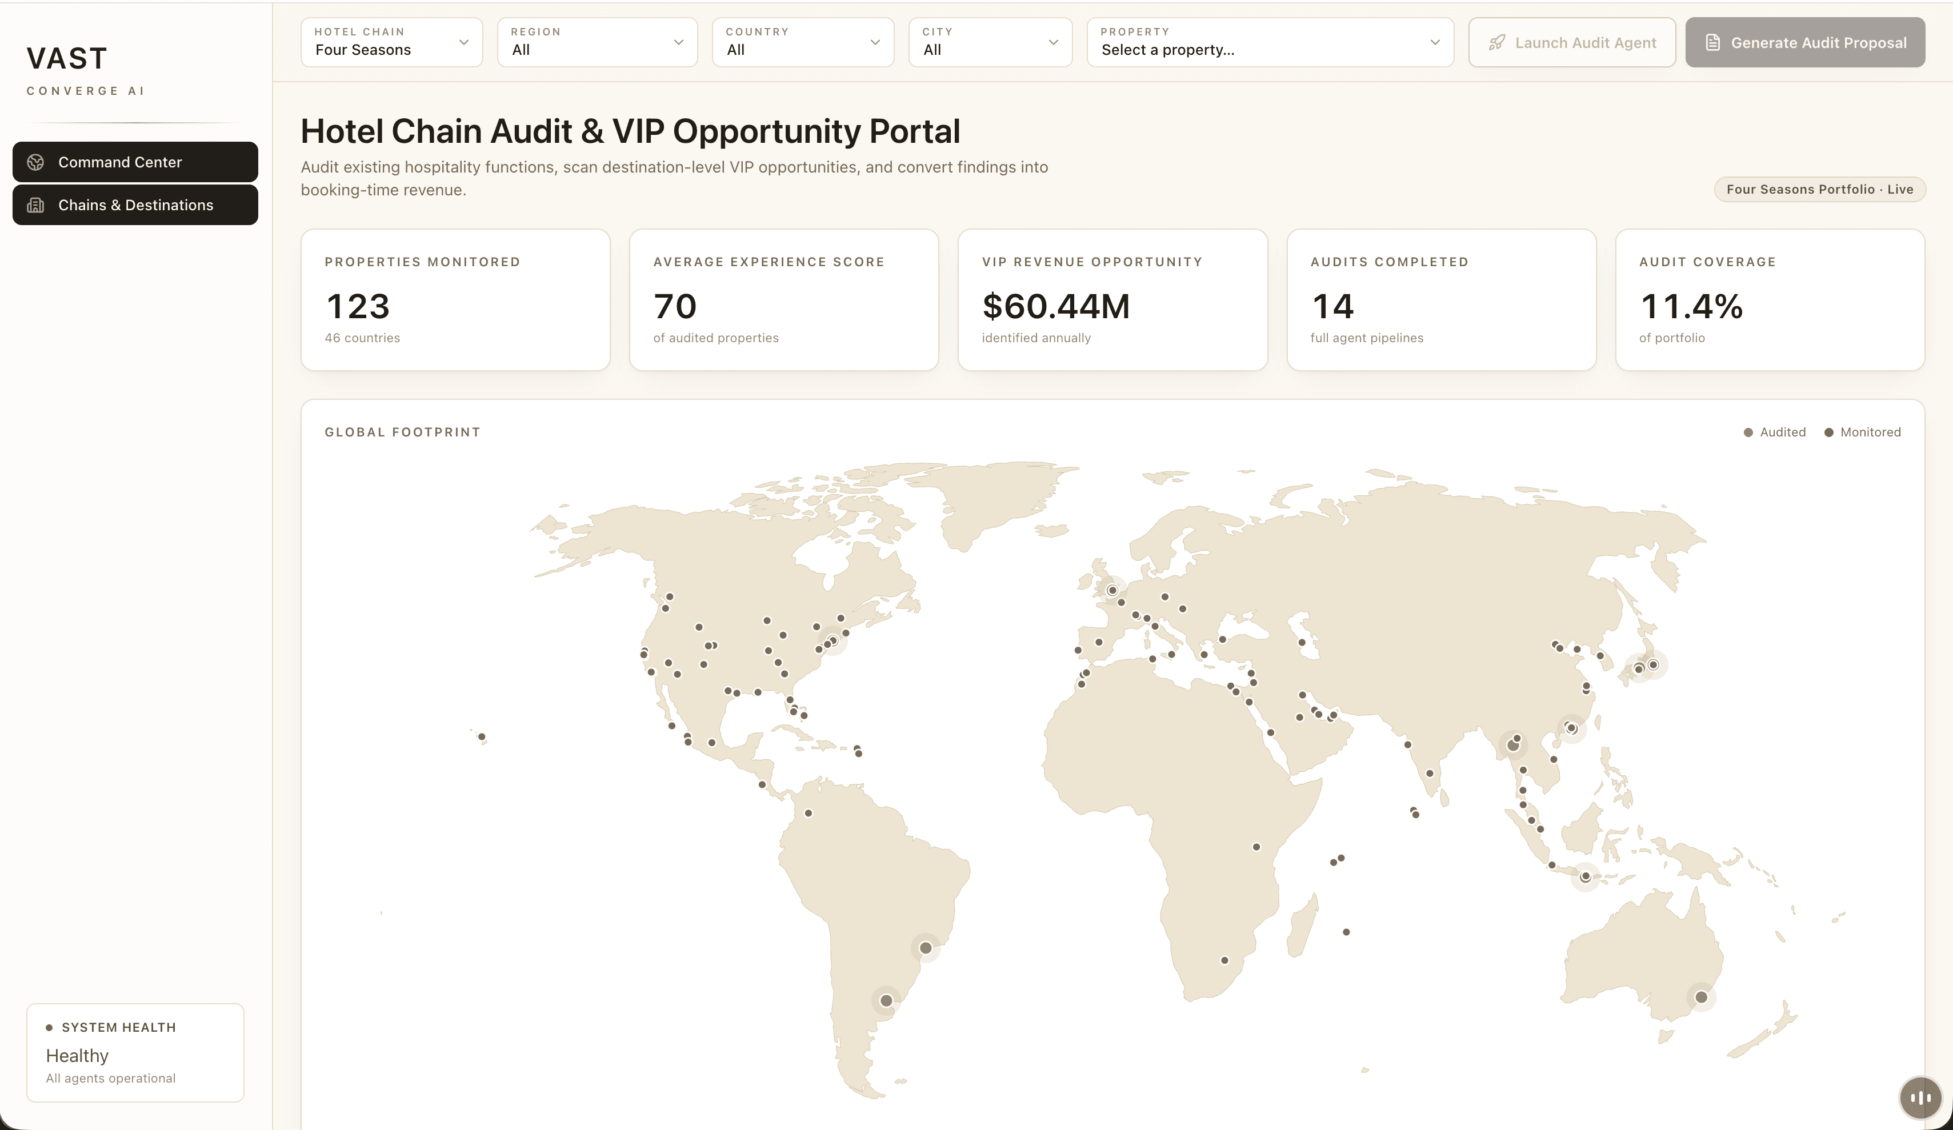Screen dimensions: 1953x1130
Task: Click the audited marker in Bali, Indonesia
Action: tap(1586, 876)
